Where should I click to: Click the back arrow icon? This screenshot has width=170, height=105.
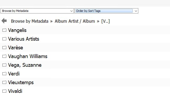tap(4, 21)
